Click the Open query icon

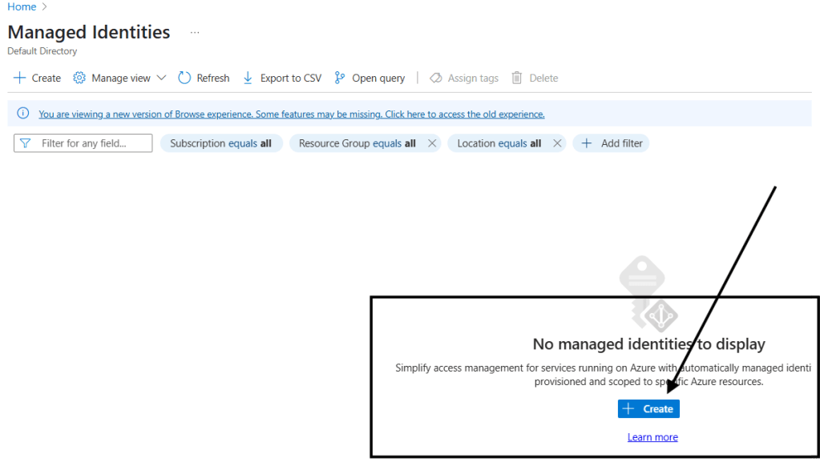pos(340,78)
